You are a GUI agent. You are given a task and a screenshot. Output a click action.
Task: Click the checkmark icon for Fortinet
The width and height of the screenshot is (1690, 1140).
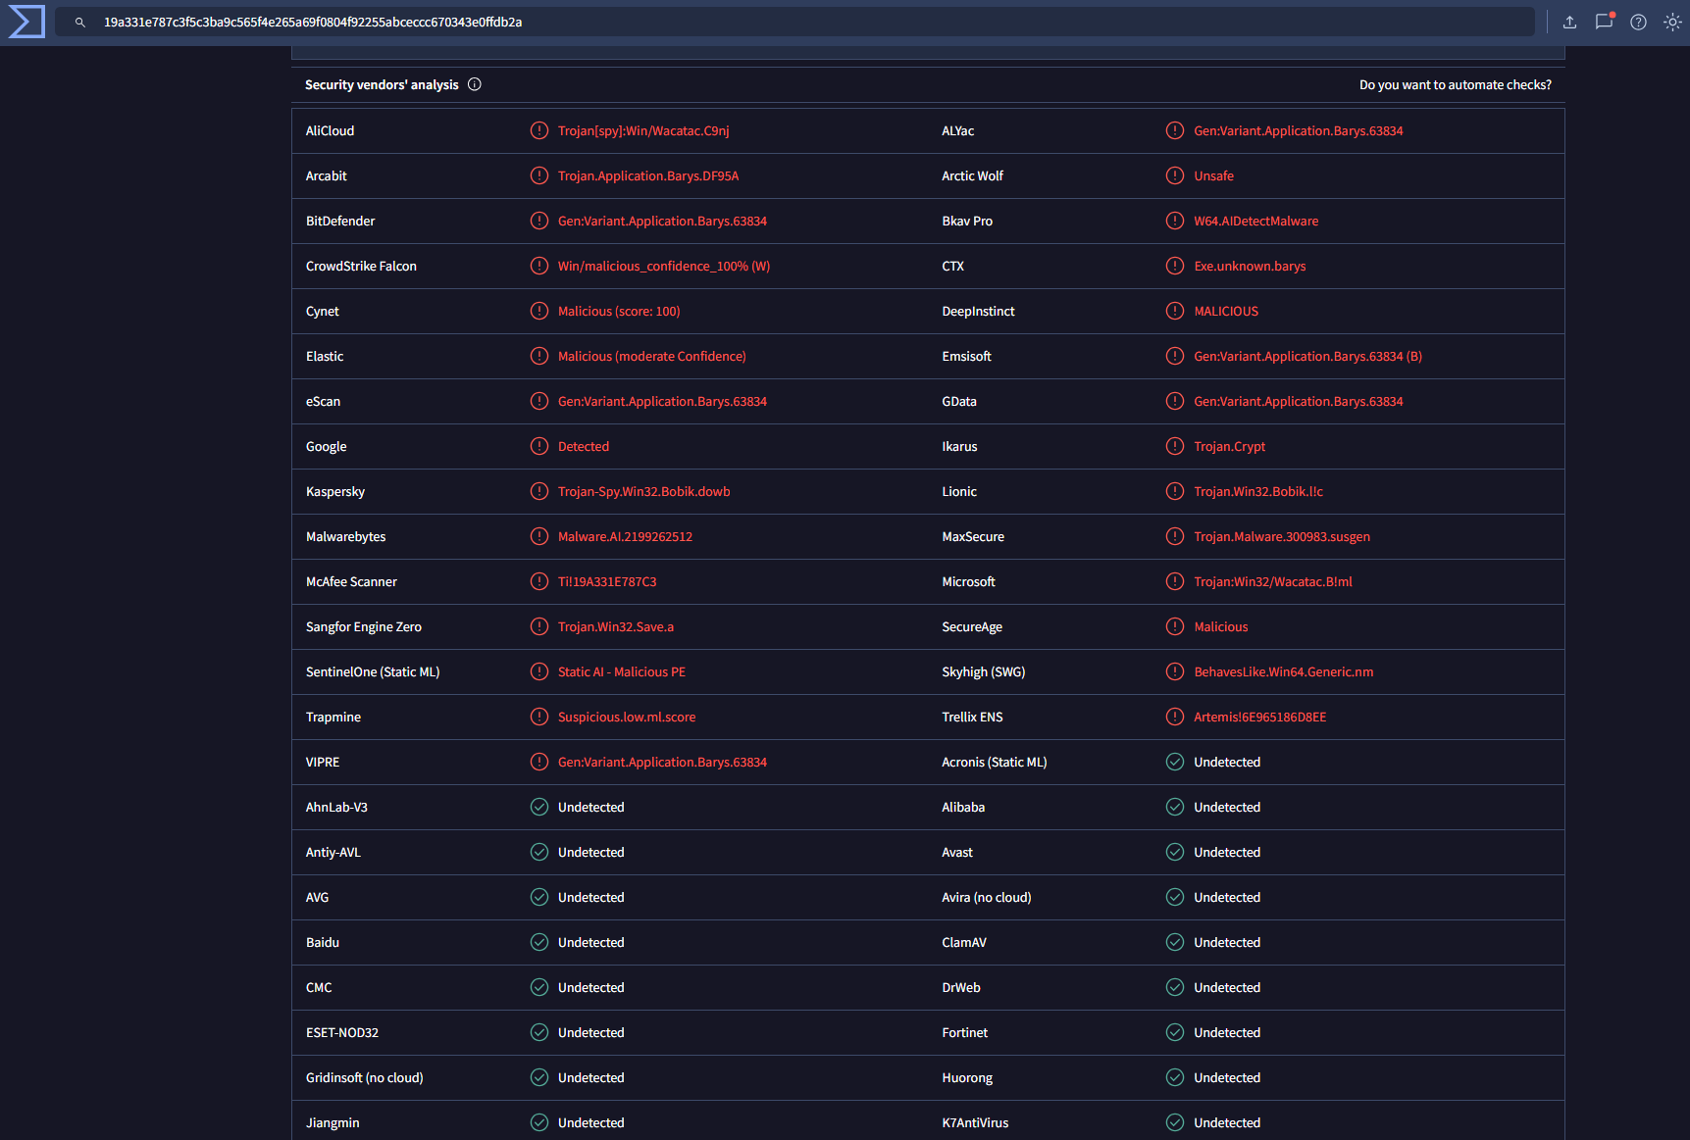point(1175,1032)
